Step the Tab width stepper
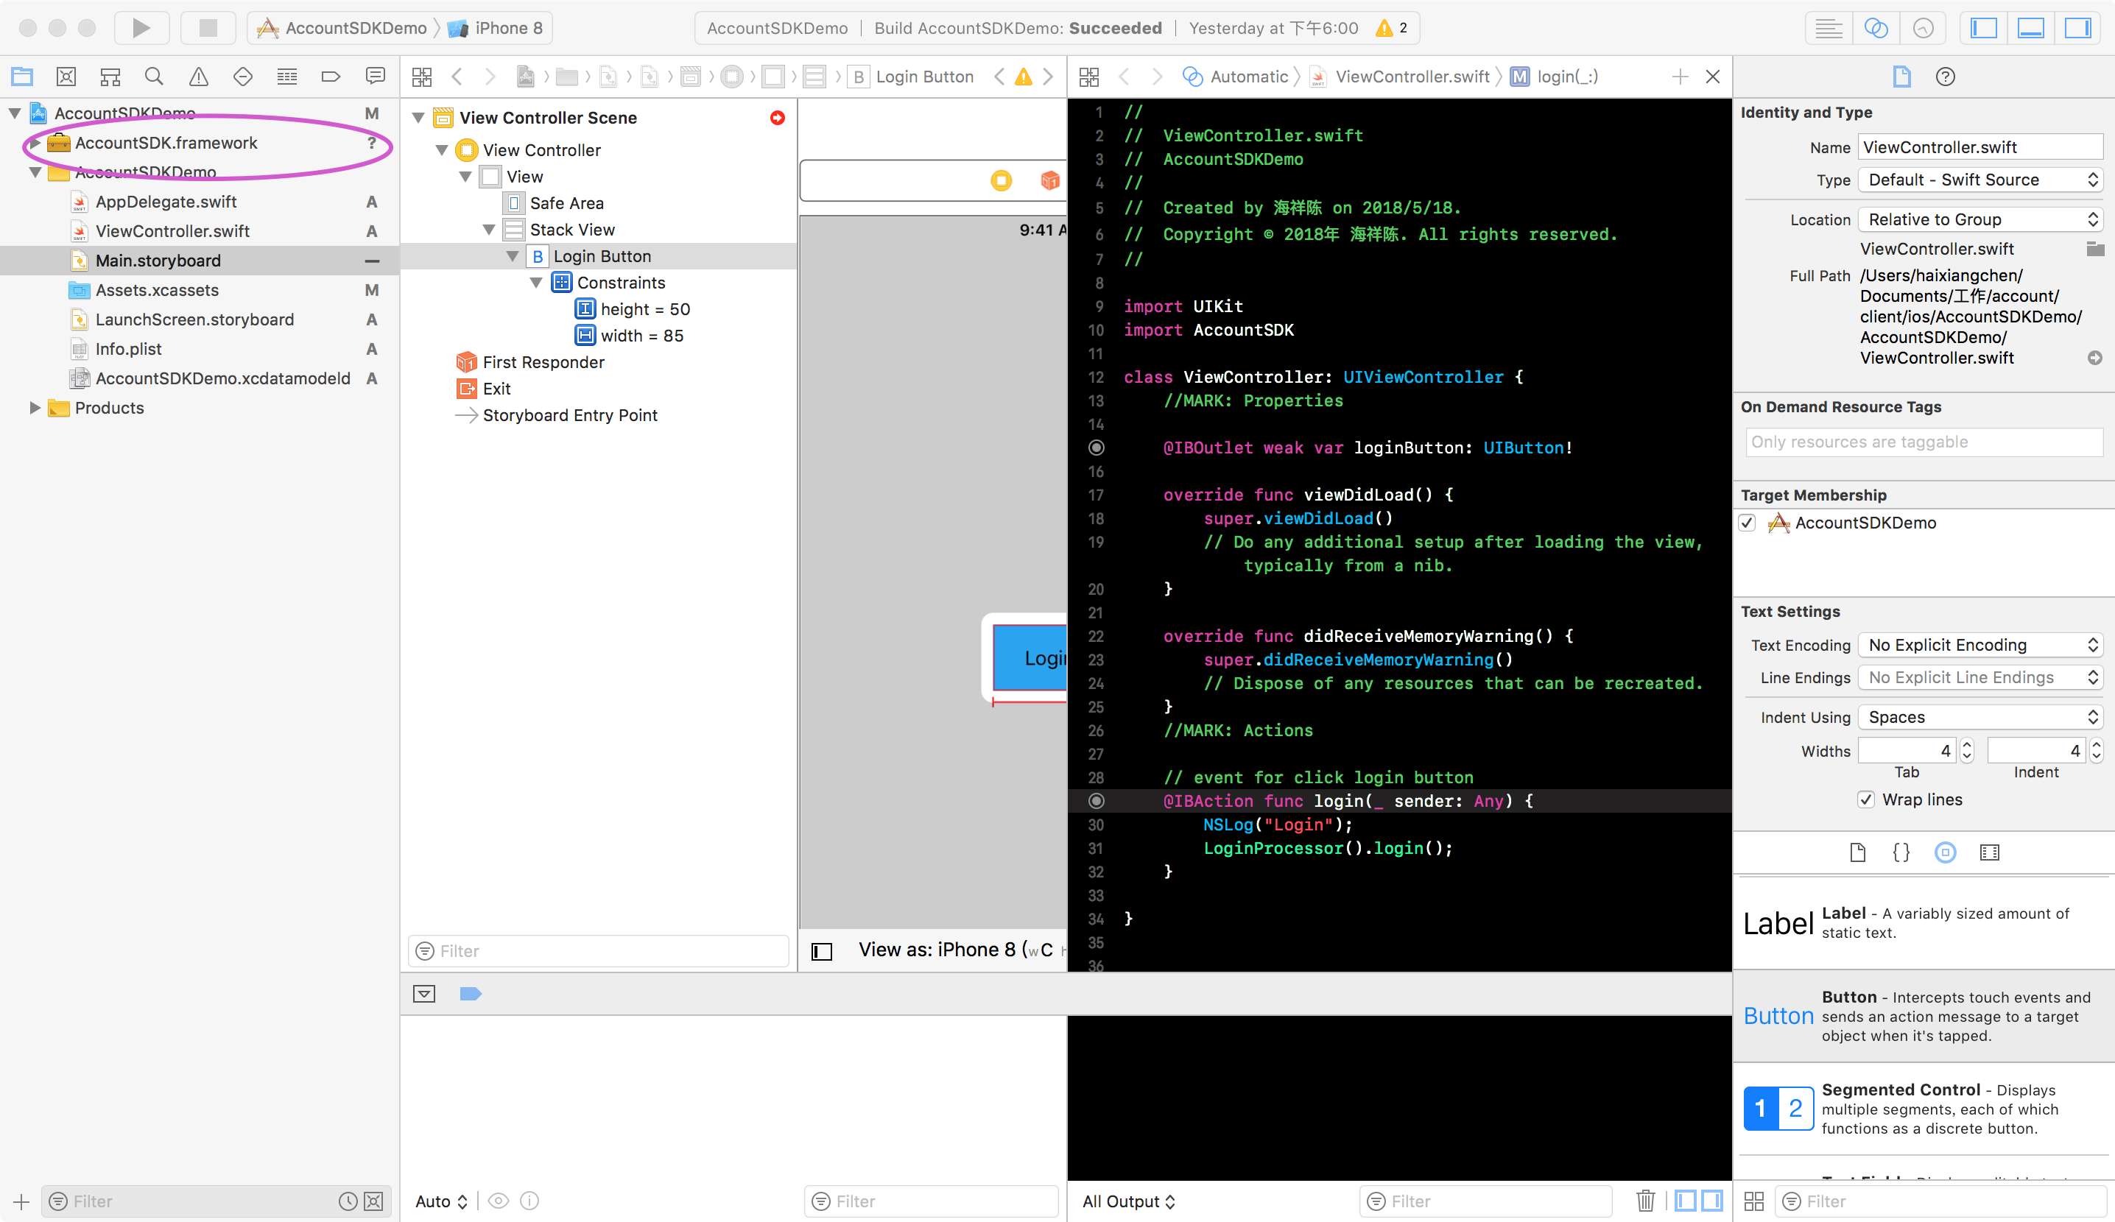The image size is (2115, 1222). pyautogui.click(x=1966, y=750)
